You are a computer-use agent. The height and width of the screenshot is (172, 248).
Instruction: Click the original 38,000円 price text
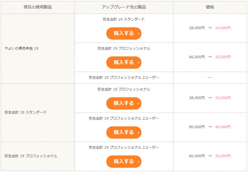click(197, 98)
